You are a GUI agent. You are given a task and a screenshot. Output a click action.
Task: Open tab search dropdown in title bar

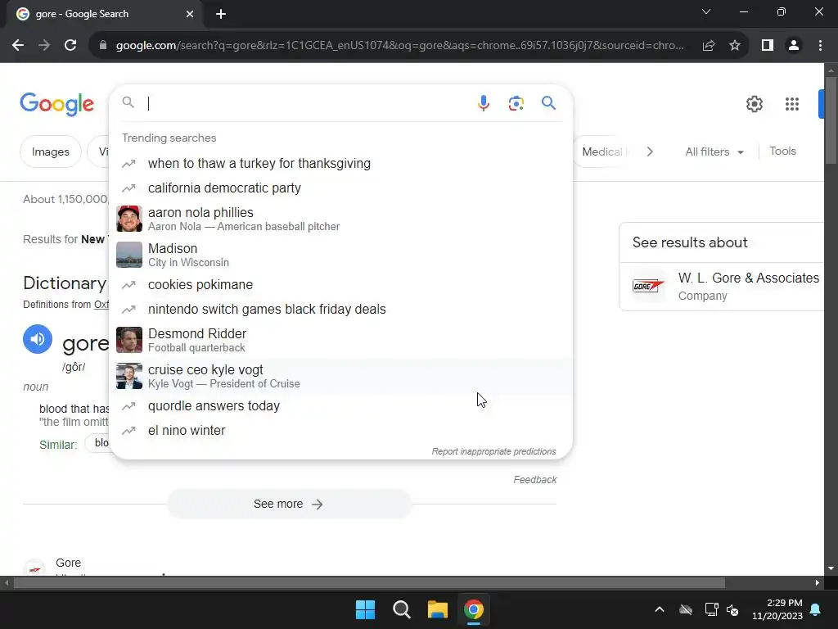tap(706, 11)
